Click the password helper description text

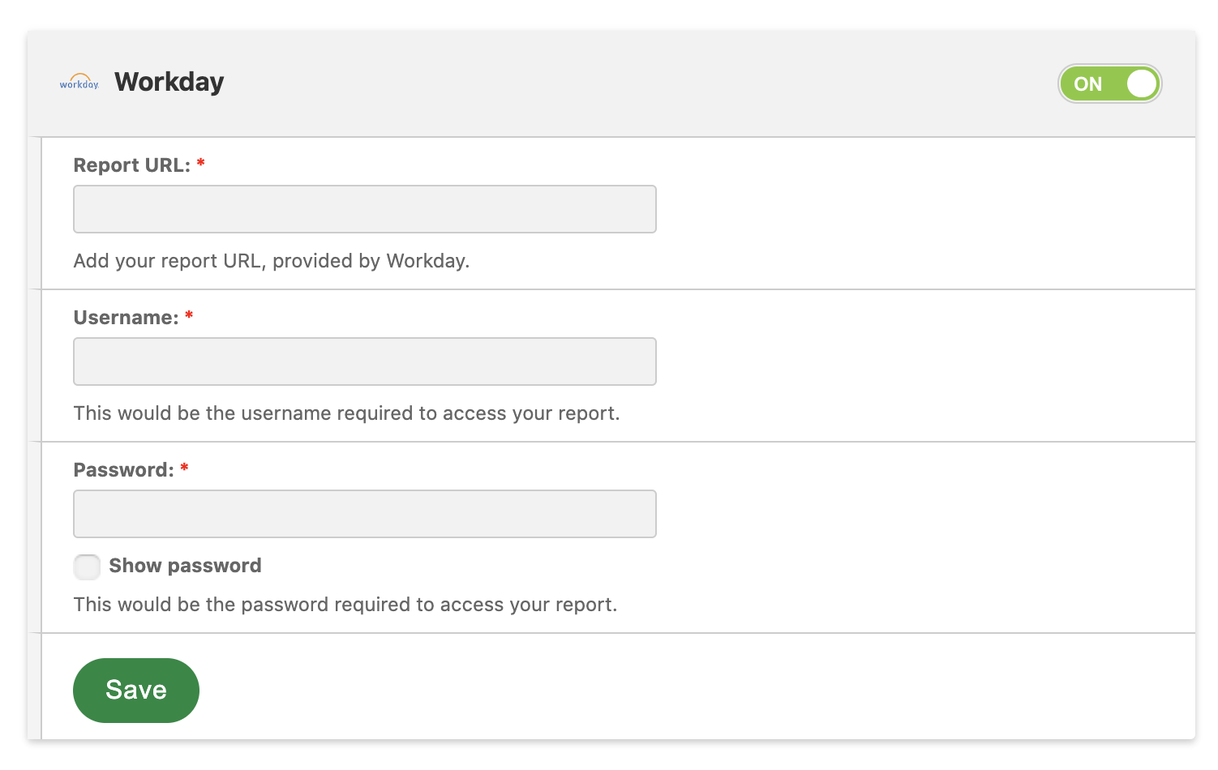(345, 605)
